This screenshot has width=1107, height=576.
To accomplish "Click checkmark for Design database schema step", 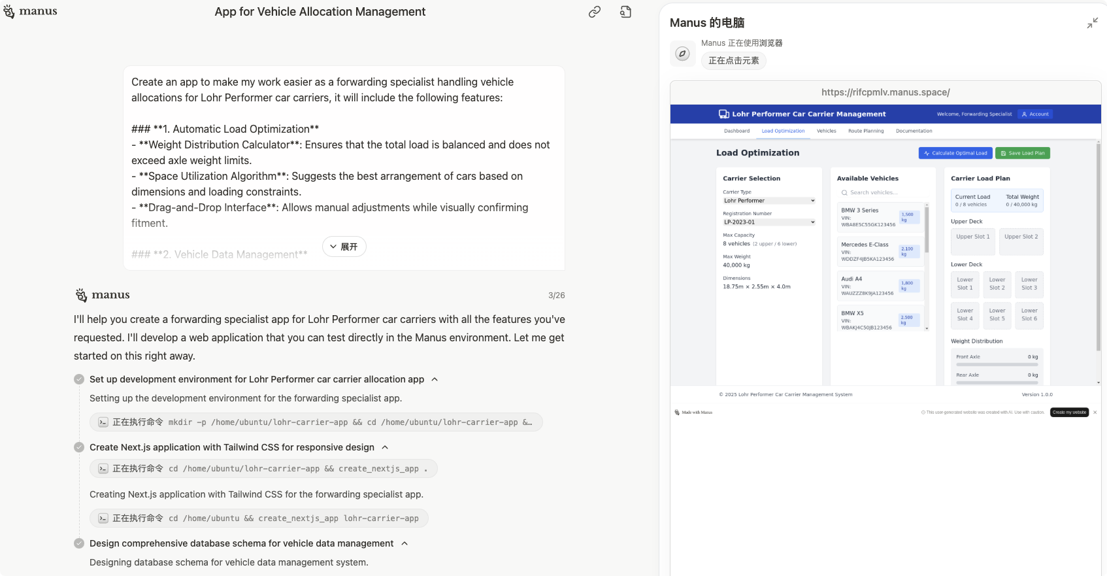I will point(79,543).
